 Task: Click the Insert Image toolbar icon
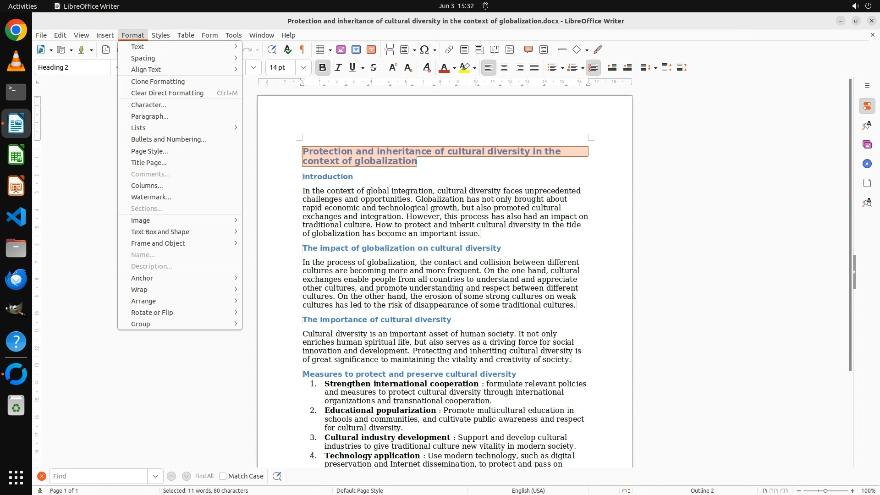point(341,50)
